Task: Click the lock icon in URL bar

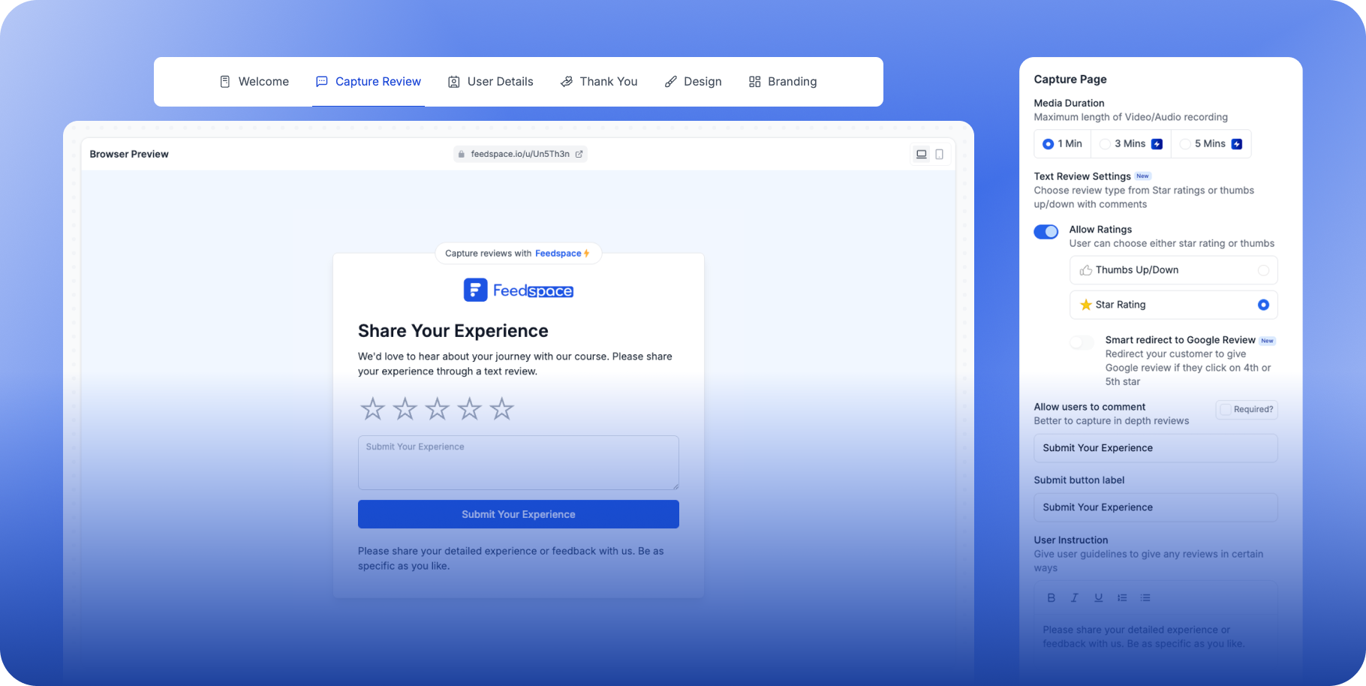Action: click(x=462, y=155)
